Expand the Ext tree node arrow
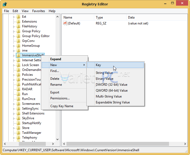Viewport: 190px width, 155px height. (x=14, y=17)
